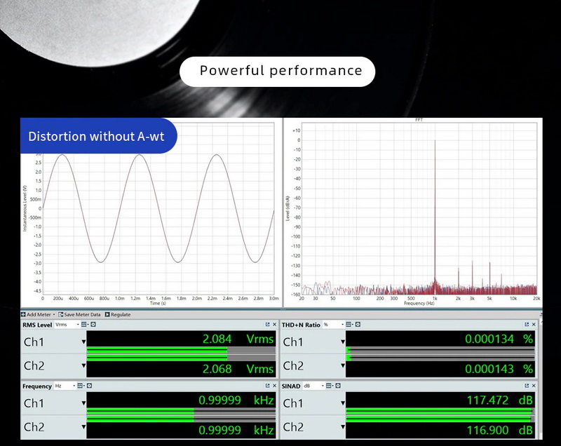Open the Vrms unit dropdown for RMS Level
The height and width of the screenshot is (446, 561).
click(x=65, y=325)
